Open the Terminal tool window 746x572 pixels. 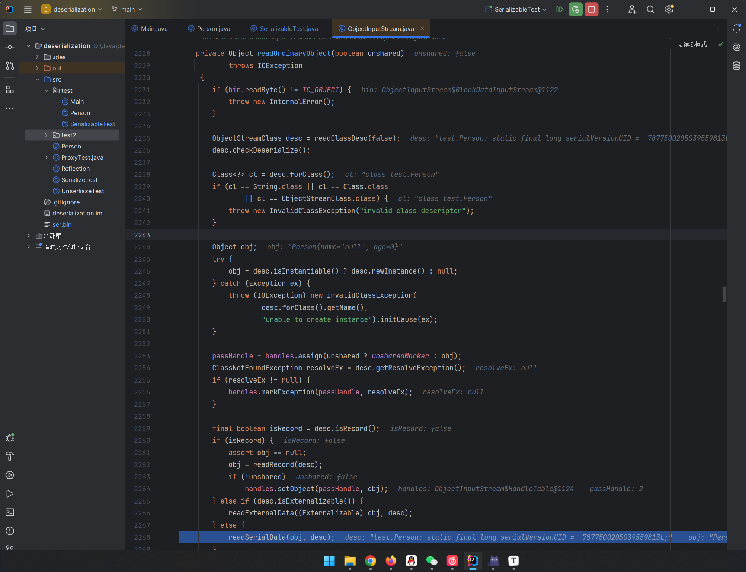coord(10,512)
